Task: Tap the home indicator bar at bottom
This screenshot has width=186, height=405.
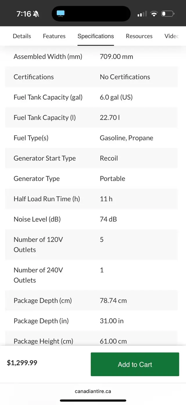Action: pos(93,401)
